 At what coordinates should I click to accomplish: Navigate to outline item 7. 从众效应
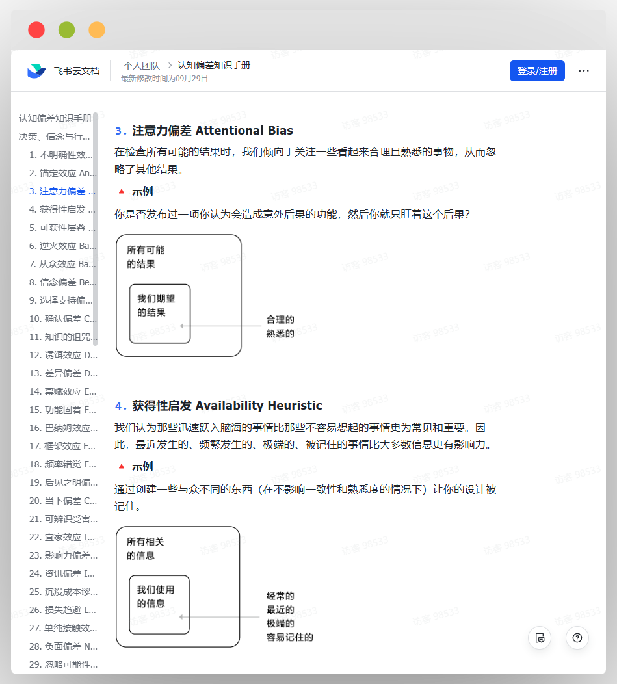62,264
